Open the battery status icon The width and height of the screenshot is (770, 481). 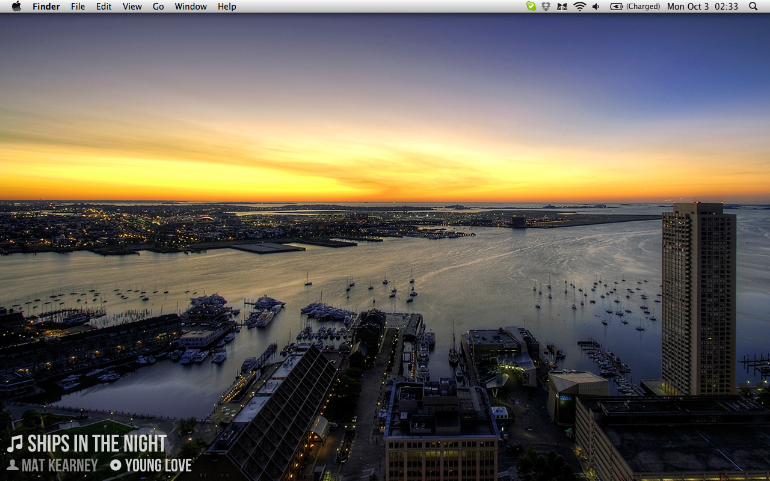(617, 7)
